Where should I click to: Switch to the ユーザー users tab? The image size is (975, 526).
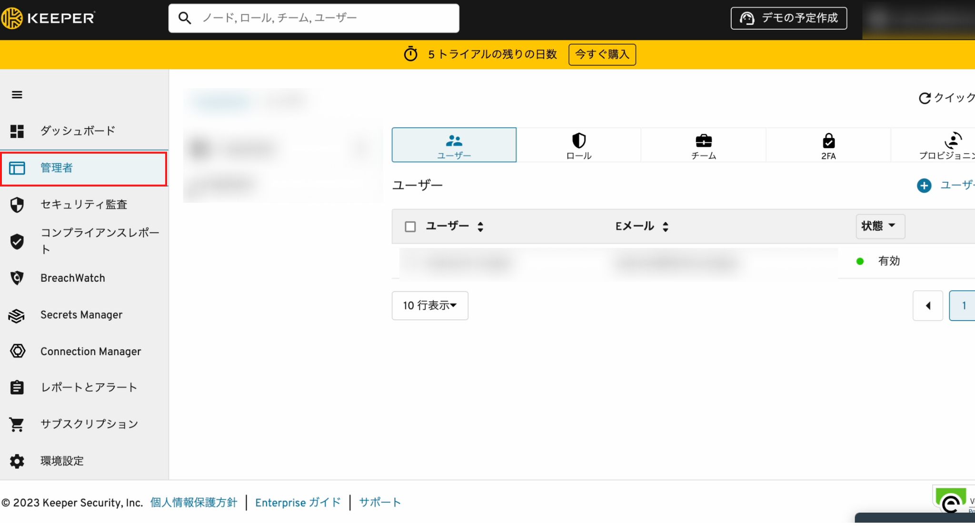click(x=454, y=145)
